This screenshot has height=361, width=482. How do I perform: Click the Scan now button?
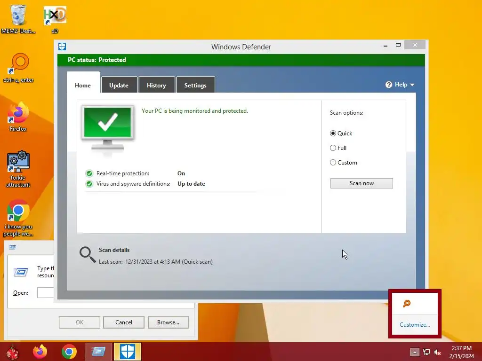click(x=361, y=183)
